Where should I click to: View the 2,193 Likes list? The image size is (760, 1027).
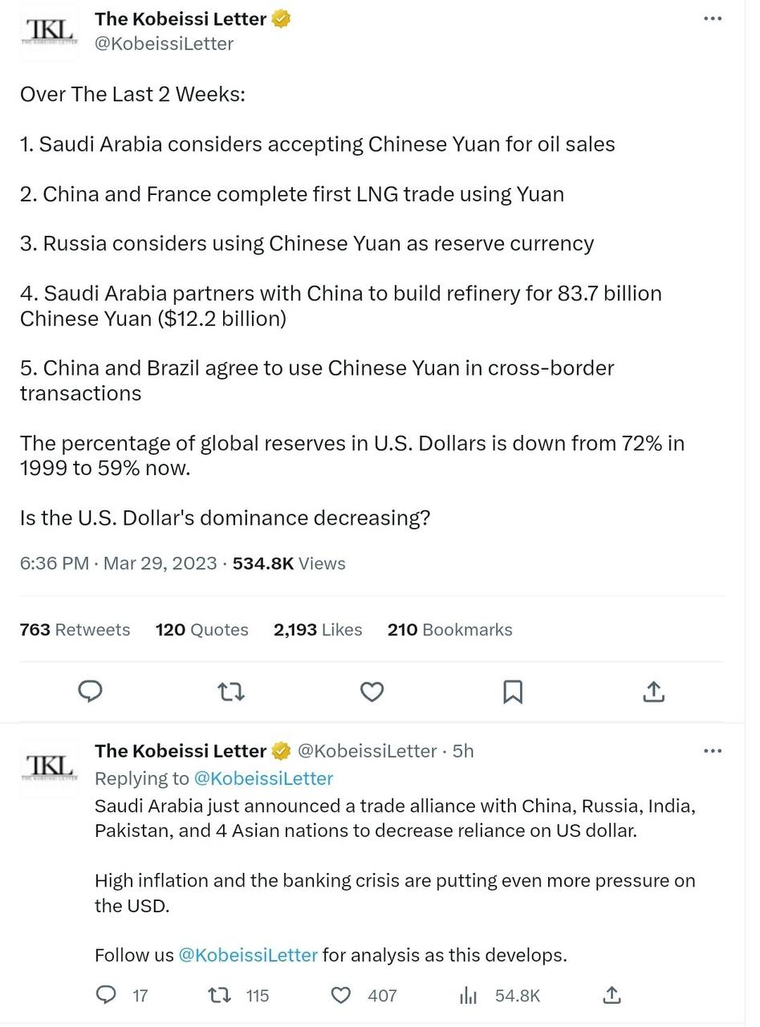pos(318,630)
